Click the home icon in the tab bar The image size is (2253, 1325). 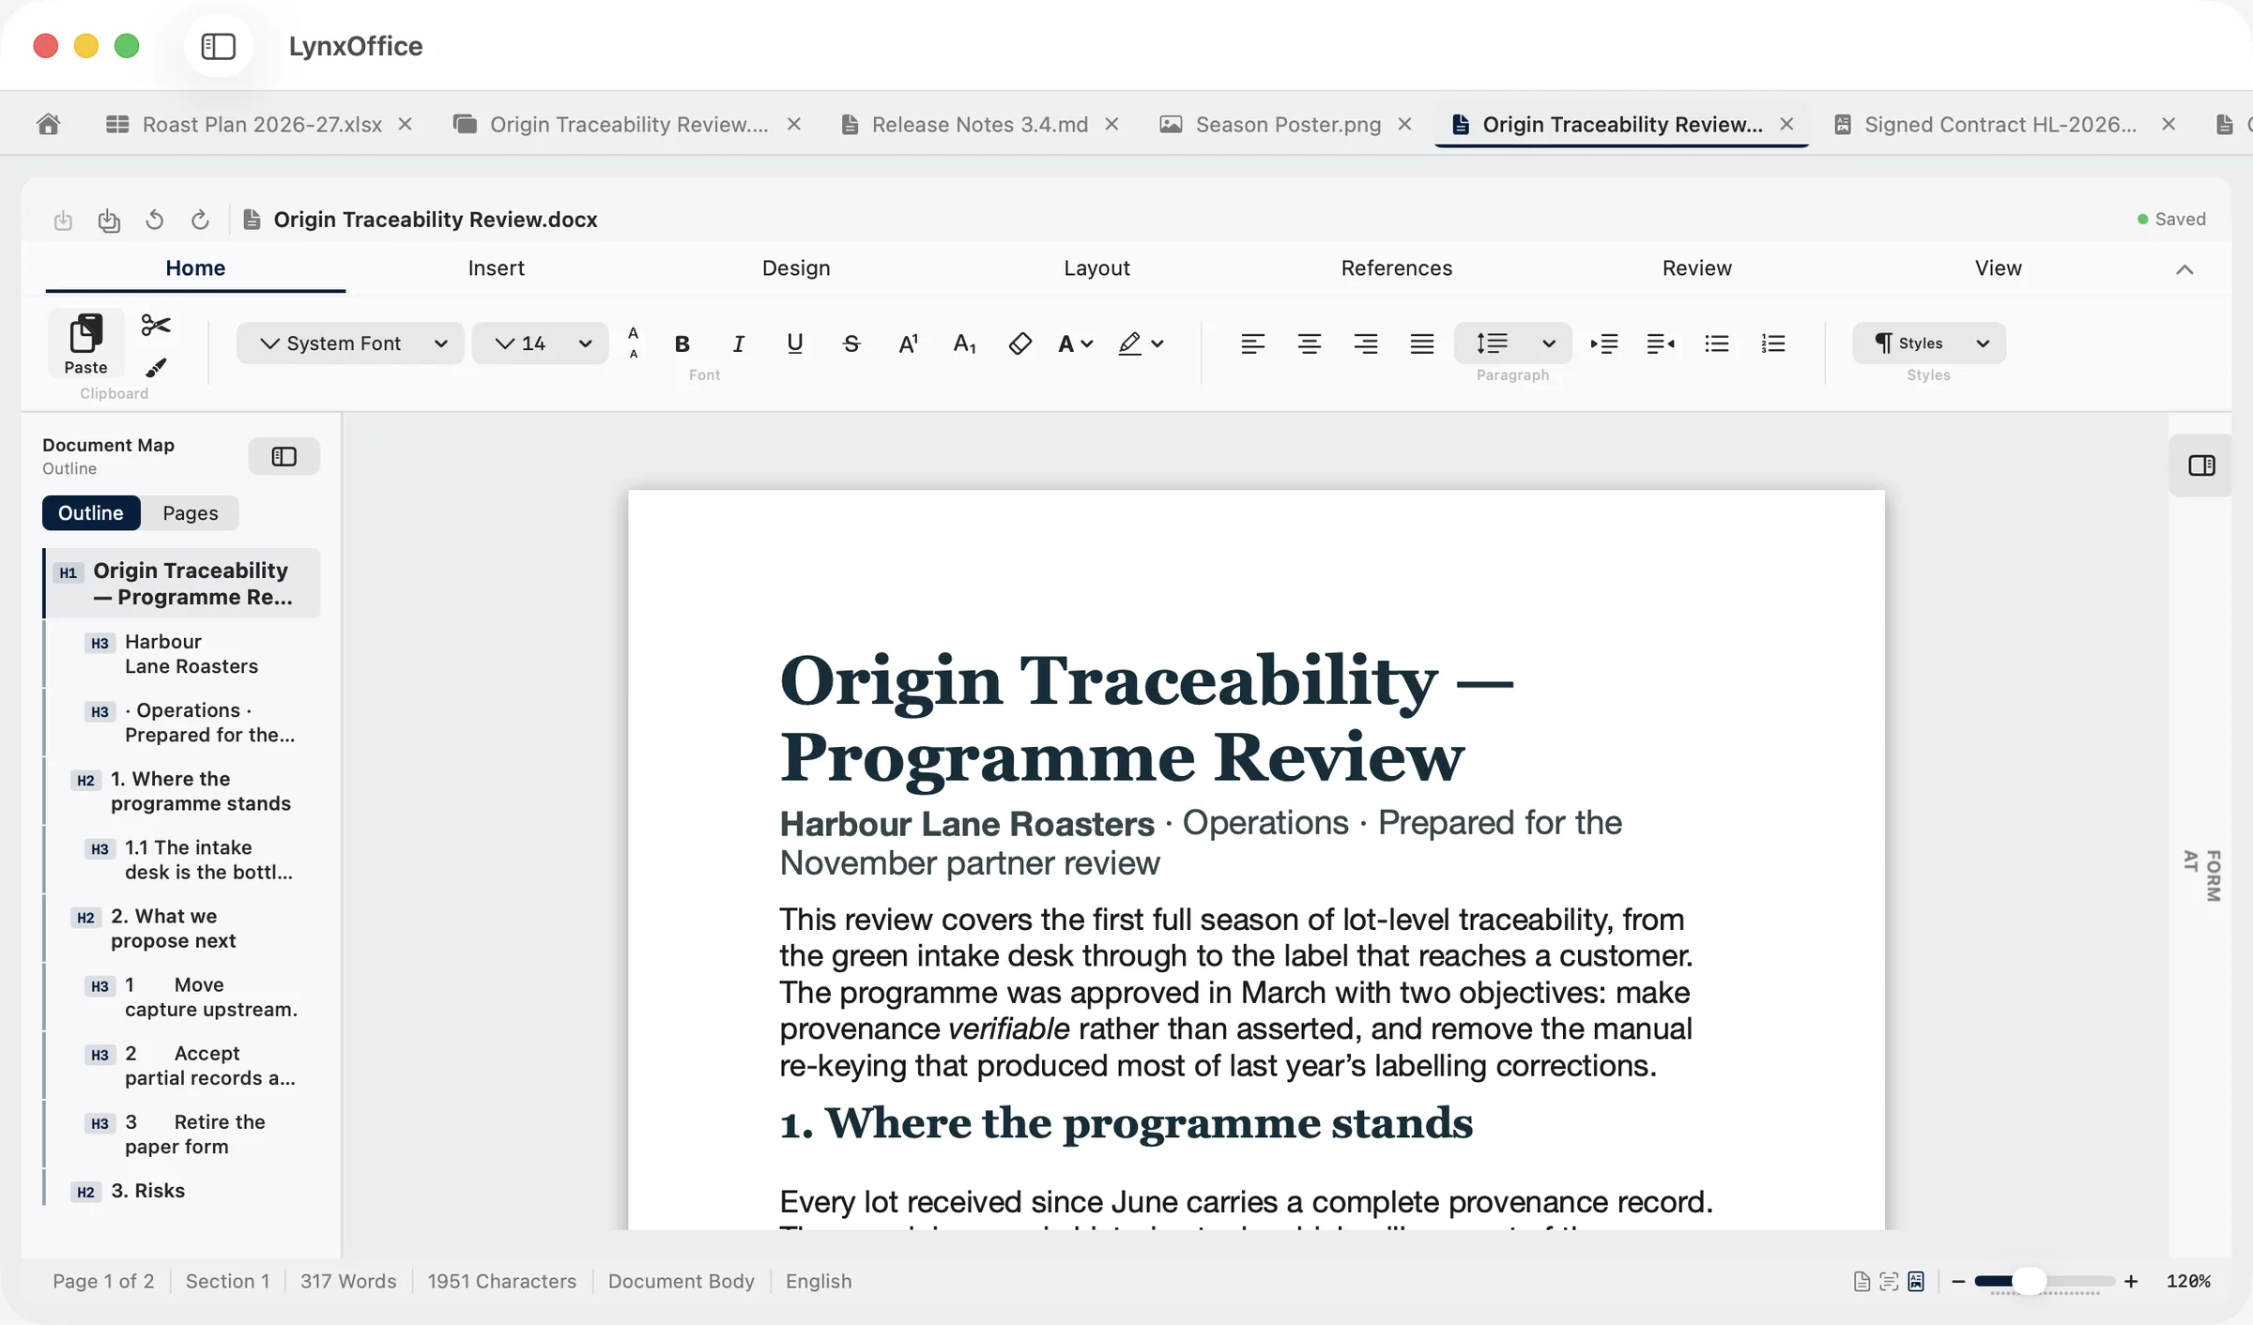(x=49, y=124)
